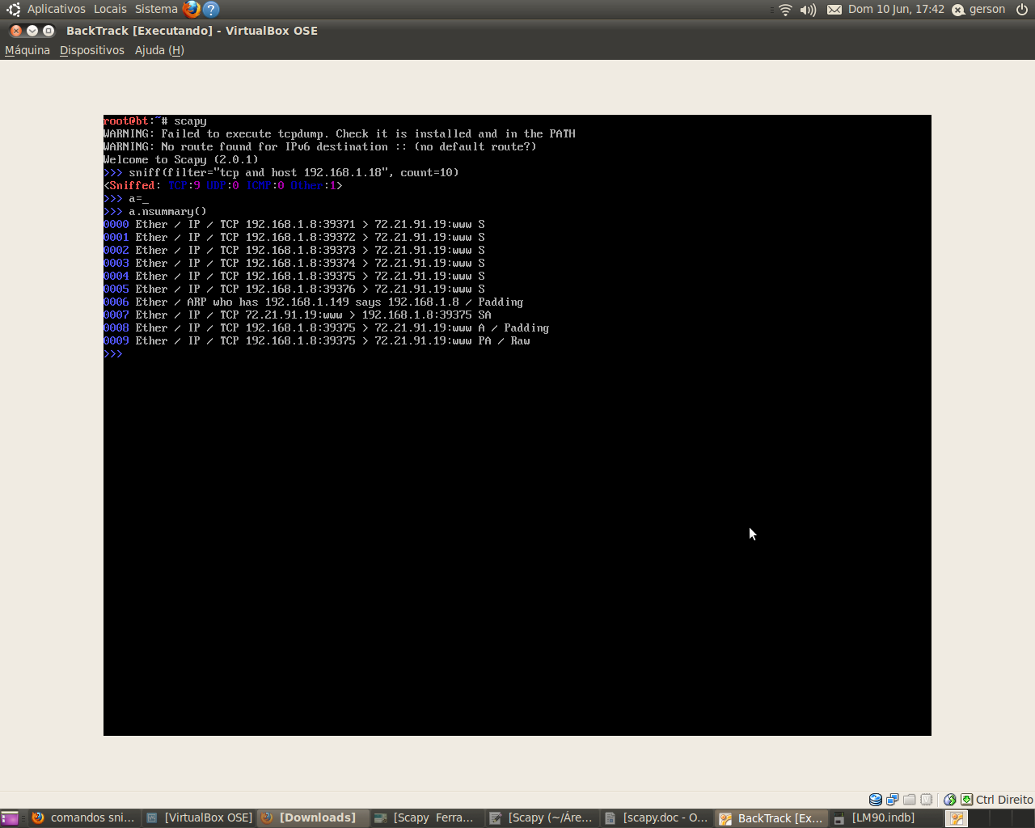1035x828 pixels.
Task: Switch to the 'comandos sni...' Firefox window
Action: click(83, 818)
